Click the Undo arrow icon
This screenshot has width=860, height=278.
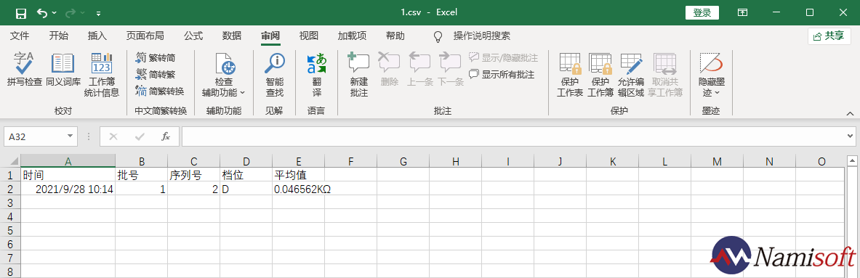point(41,12)
